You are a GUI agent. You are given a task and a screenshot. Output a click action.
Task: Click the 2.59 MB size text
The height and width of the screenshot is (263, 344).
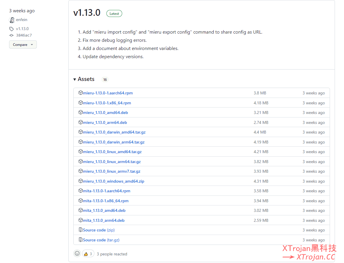261,220
